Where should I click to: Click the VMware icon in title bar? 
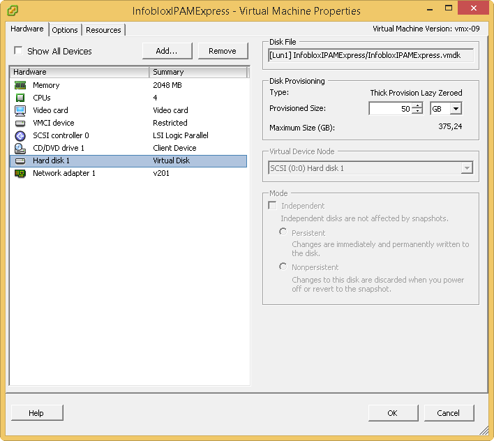coord(13,10)
